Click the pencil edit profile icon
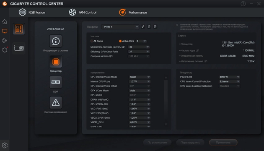The height and width of the screenshot is (151, 264). [x=143, y=26]
